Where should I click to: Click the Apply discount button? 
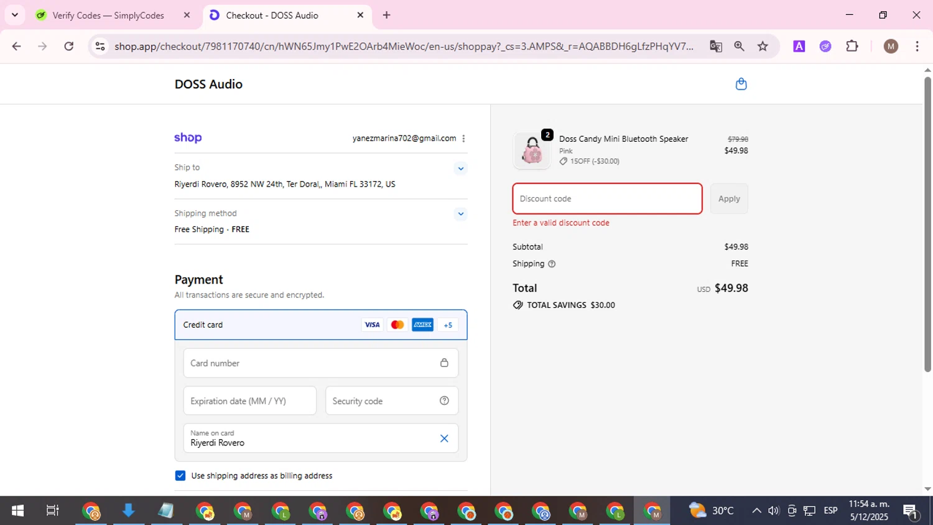pyautogui.click(x=729, y=198)
